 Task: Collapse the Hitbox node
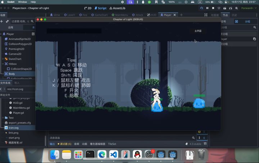[x=3, y=64]
